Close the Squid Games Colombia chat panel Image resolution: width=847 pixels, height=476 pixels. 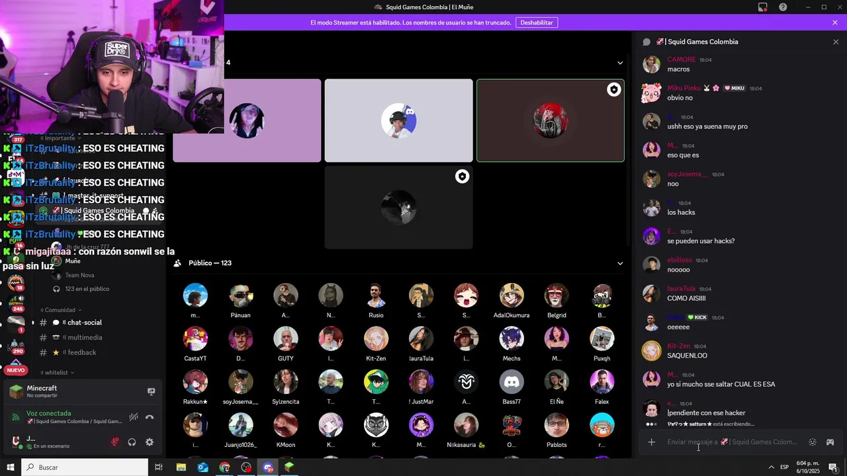835,42
